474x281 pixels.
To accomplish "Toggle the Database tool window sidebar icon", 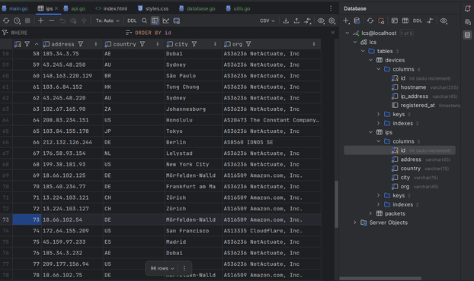I will tap(467, 35).
